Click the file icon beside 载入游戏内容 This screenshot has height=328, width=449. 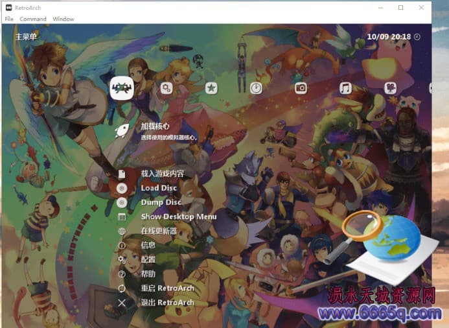122,174
